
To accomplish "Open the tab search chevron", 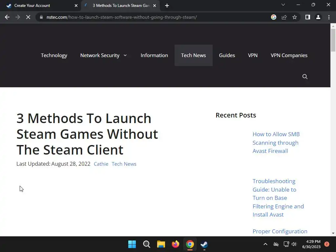I will [x=283, y=5].
